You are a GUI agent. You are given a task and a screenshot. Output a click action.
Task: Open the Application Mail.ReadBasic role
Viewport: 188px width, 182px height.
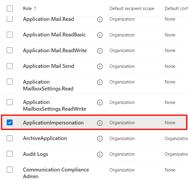pyautogui.click(x=54, y=35)
